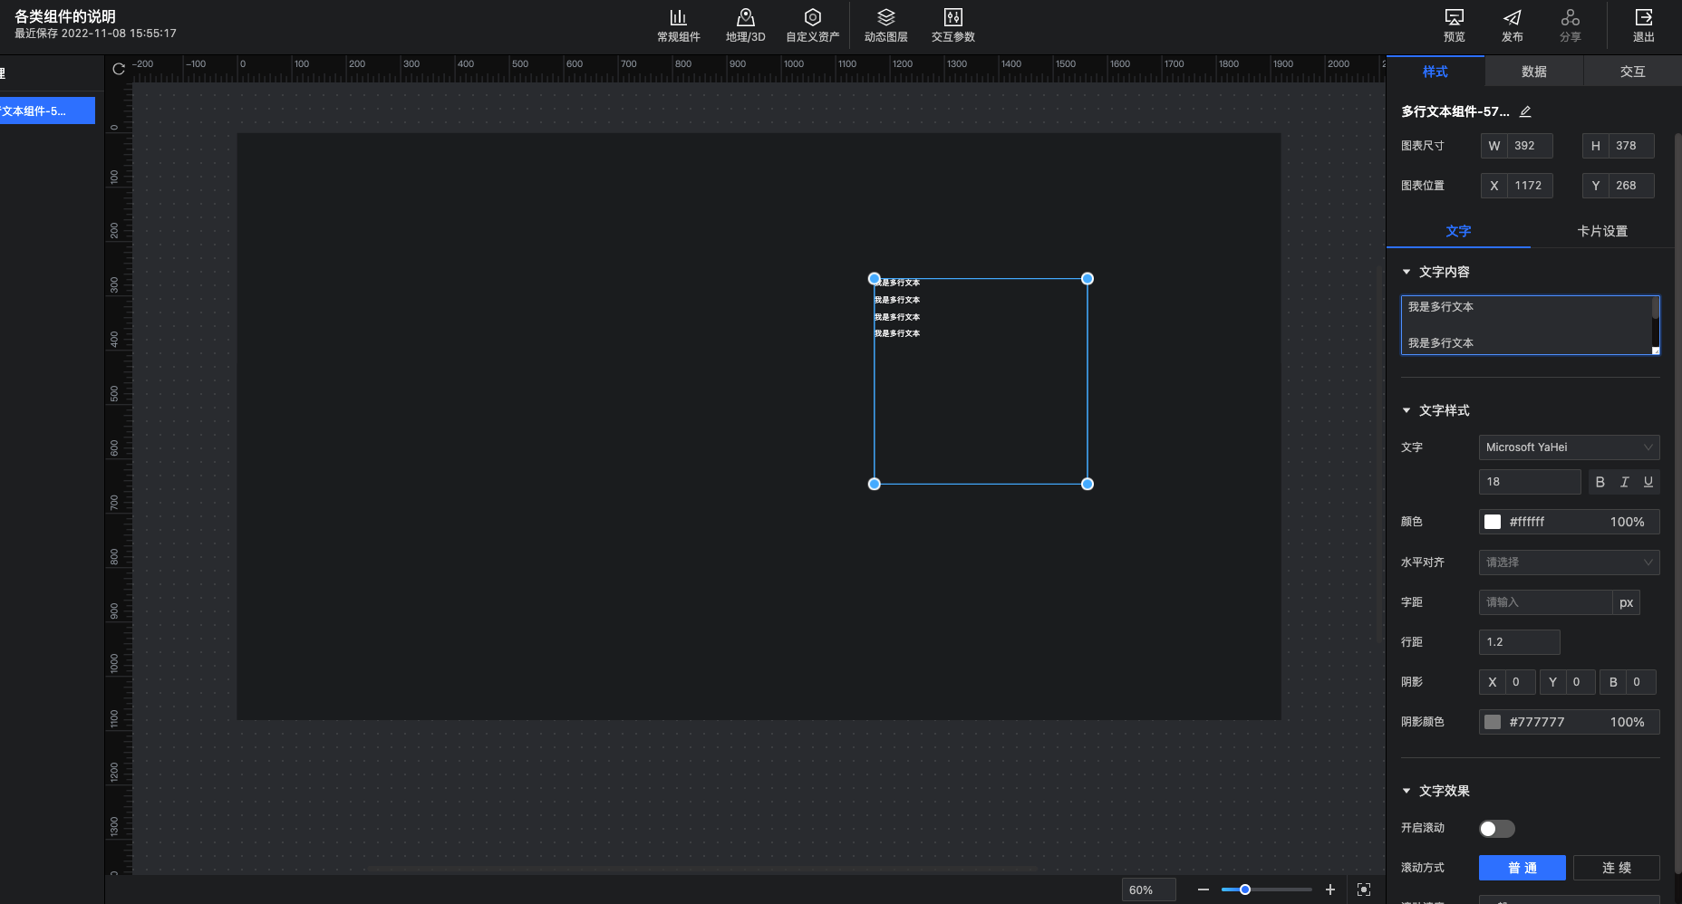
Task: Click the white text color swatch
Action: pyautogui.click(x=1493, y=522)
